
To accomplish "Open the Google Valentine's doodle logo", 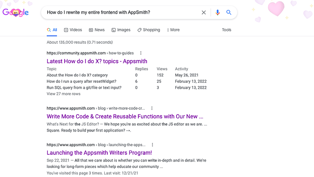I will click(15, 12).
